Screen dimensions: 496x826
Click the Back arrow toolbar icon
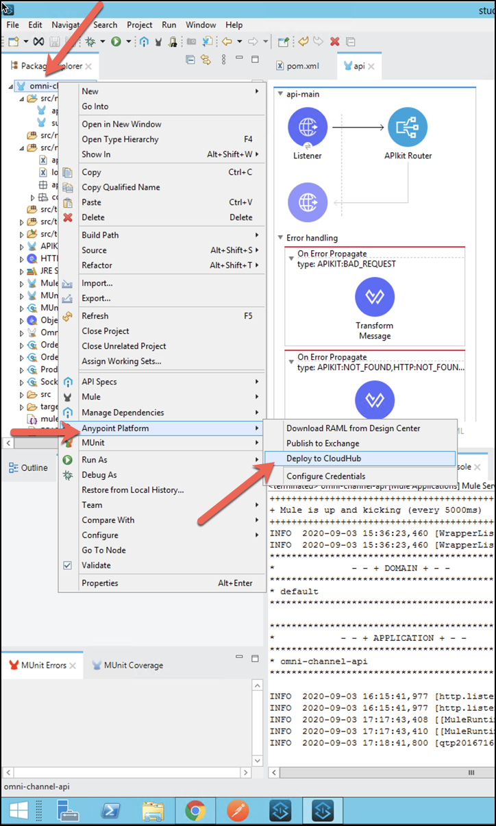pos(227,41)
